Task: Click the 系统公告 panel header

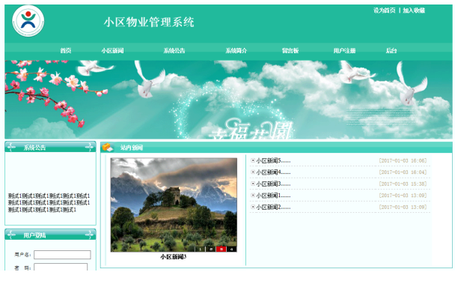Action: tap(50, 147)
